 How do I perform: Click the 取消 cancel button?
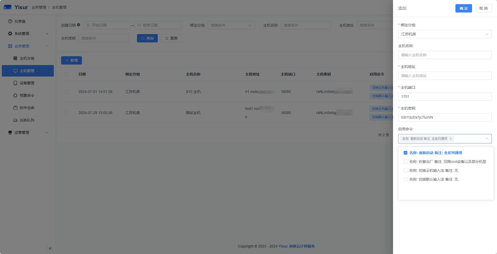483,8
